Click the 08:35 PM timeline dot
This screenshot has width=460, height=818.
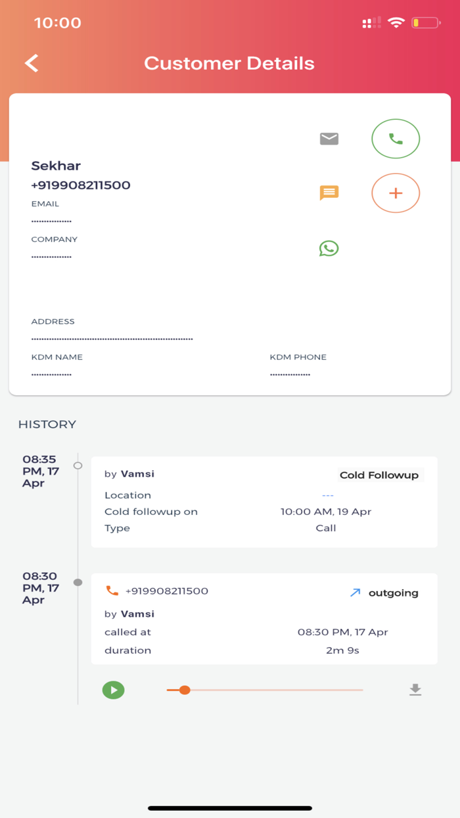77,465
